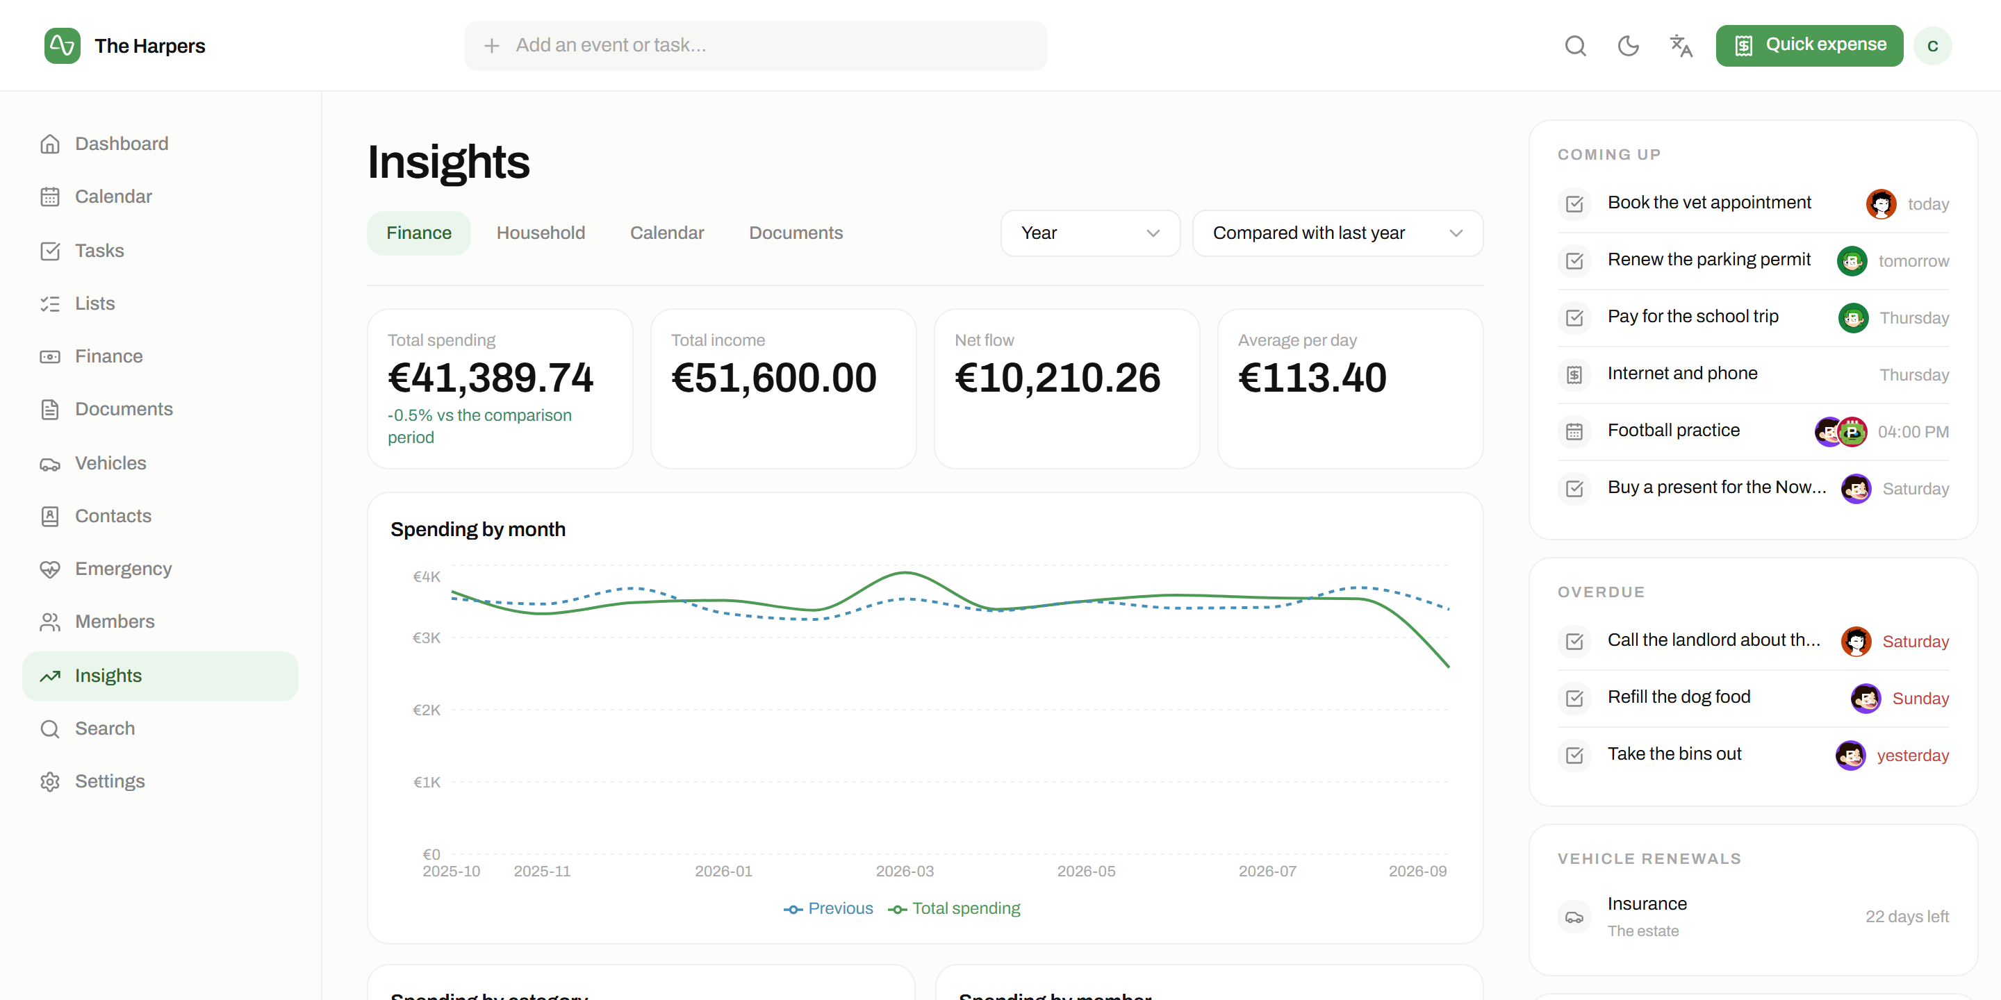The height and width of the screenshot is (1000, 2001).
Task: Open the Vehicles sidebar car icon
Action: pos(50,463)
